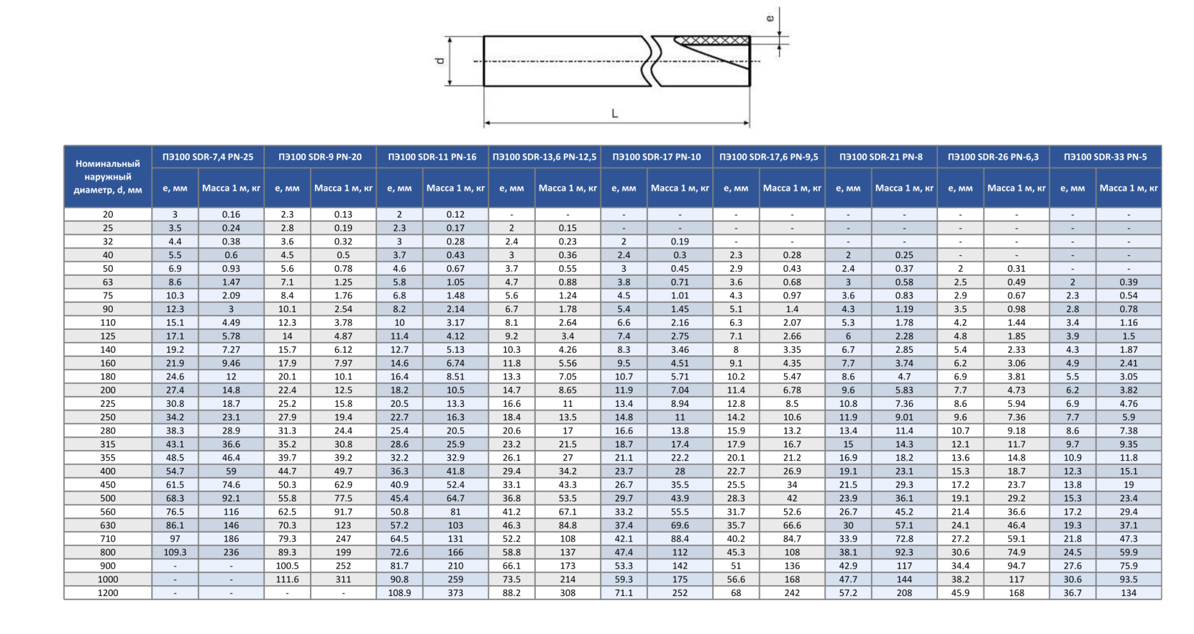1194x634 pixels.
Task: Click 'е, мм' subheader under SDR-7,4 PN-25
Action: (x=175, y=188)
